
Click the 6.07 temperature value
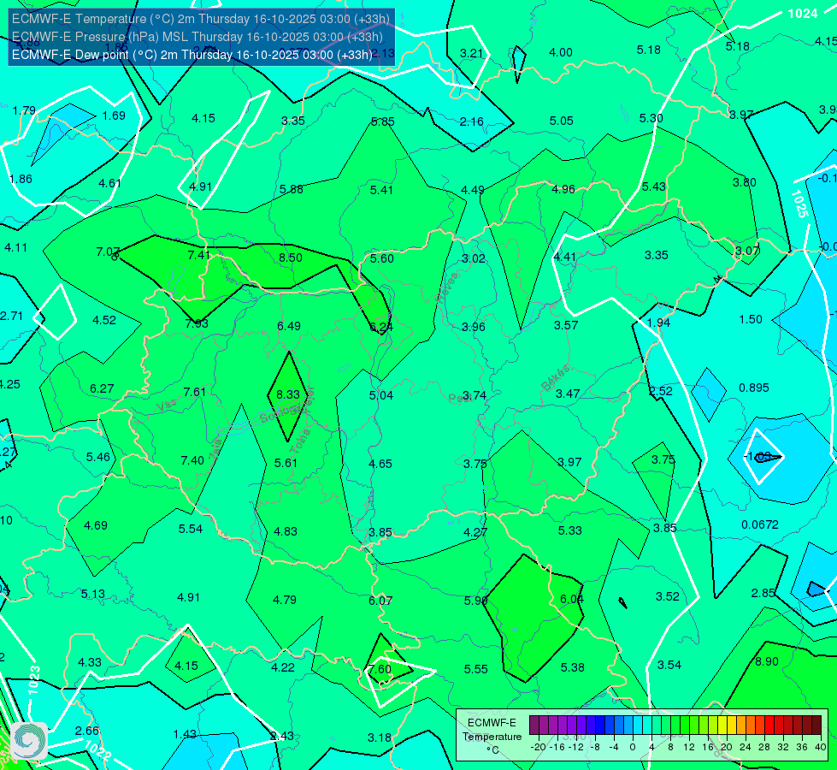380,601
